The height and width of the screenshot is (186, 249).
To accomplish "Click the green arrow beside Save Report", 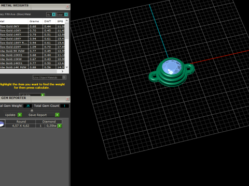I will [57, 115].
